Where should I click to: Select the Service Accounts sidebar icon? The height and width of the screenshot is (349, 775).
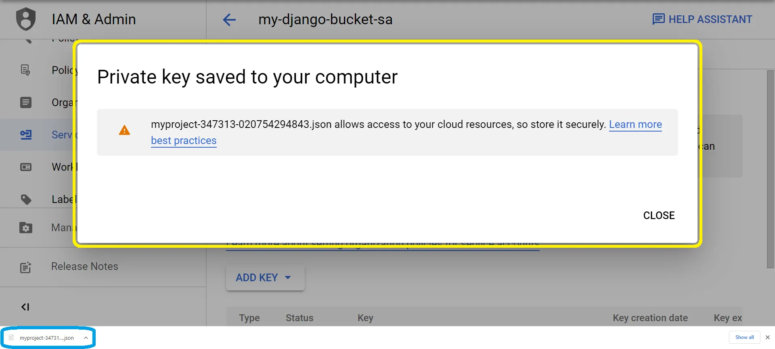pos(26,135)
